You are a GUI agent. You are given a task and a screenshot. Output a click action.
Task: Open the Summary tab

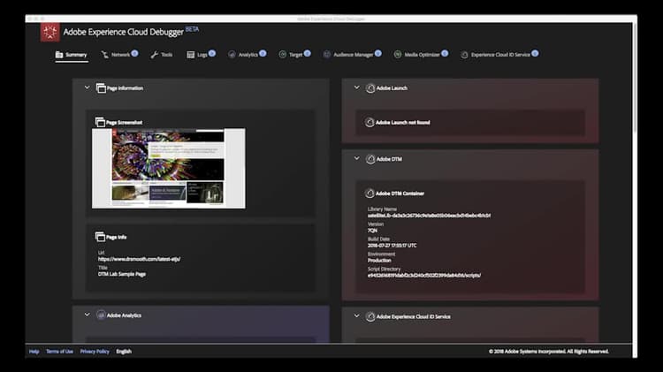[x=71, y=55]
